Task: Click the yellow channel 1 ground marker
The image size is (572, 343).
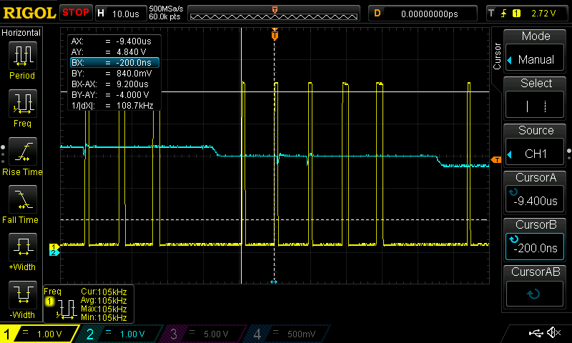Action: pyautogui.click(x=54, y=247)
